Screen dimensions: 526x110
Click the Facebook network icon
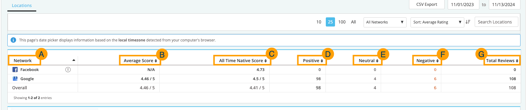(15, 70)
